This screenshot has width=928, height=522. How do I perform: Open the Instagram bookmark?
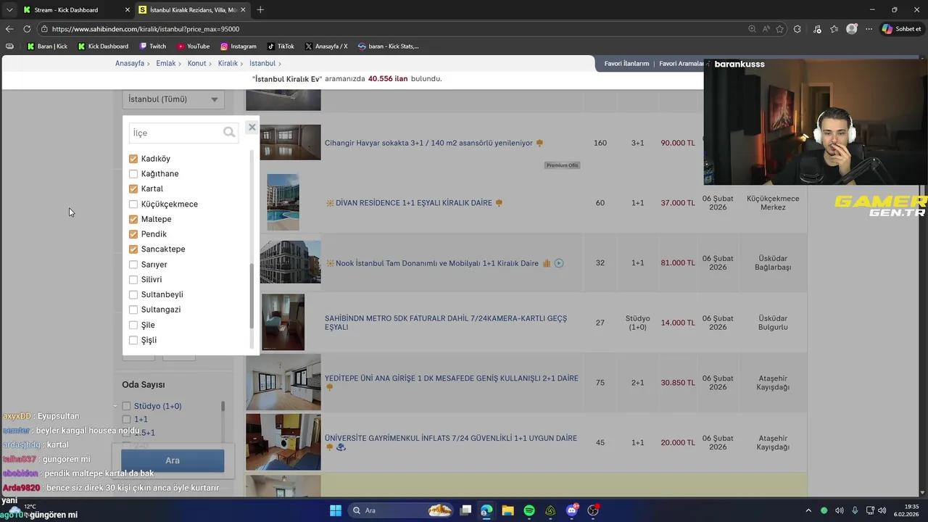(x=239, y=46)
